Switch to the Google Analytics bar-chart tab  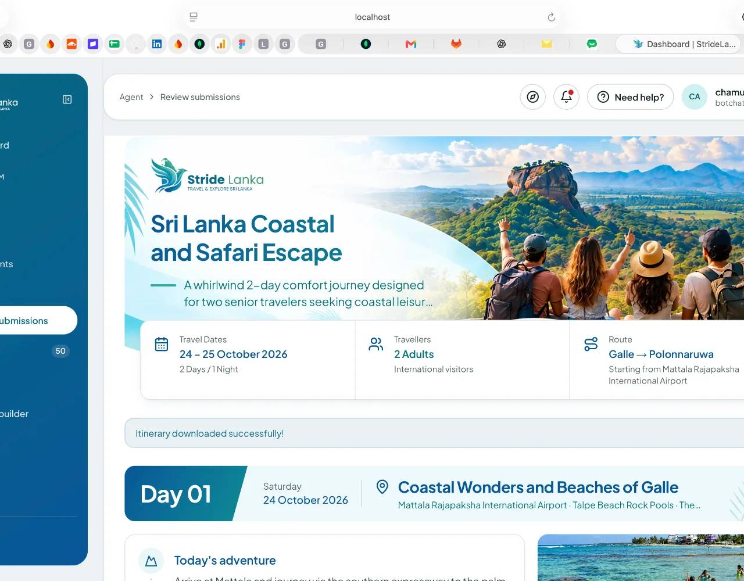(221, 44)
